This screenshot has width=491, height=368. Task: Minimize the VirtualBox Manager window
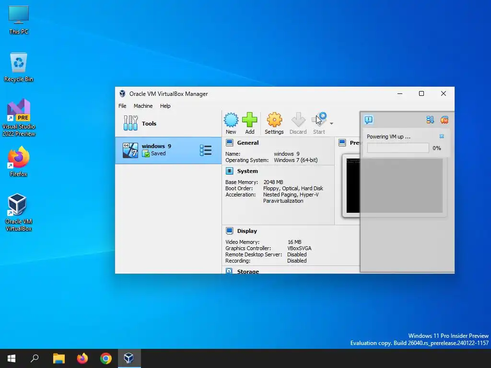(x=400, y=93)
